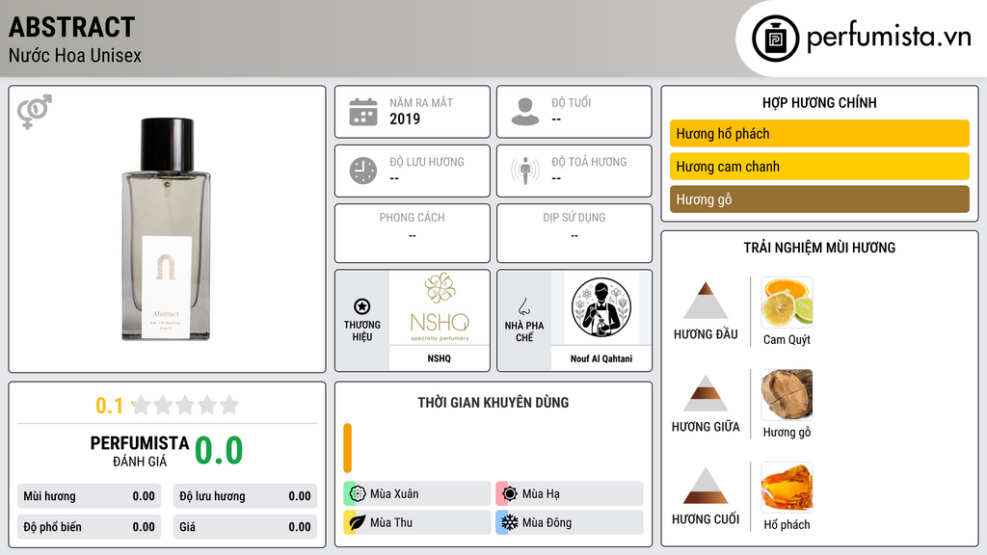This screenshot has width=987, height=555.
Task: Click the Hổ phách note label
Action: click(x=787, y=525)
